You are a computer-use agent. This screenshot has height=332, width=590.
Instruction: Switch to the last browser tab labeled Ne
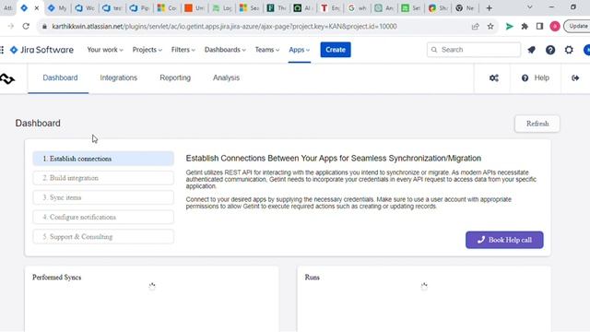tap(465, 8)
